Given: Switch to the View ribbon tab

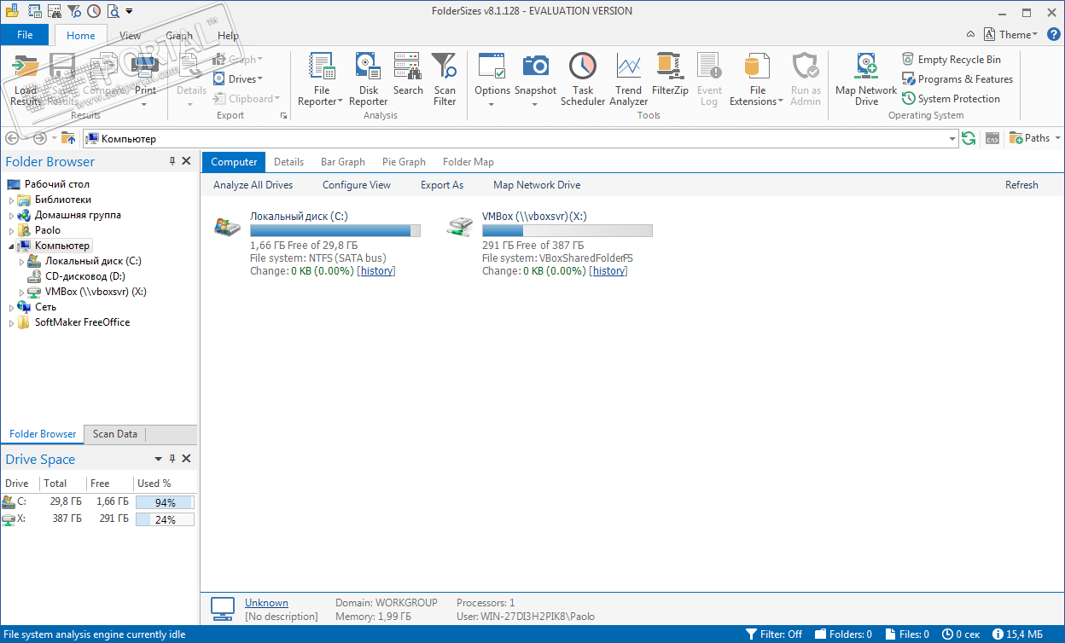Looking at the screenshot, I should (x=130, y=36).
